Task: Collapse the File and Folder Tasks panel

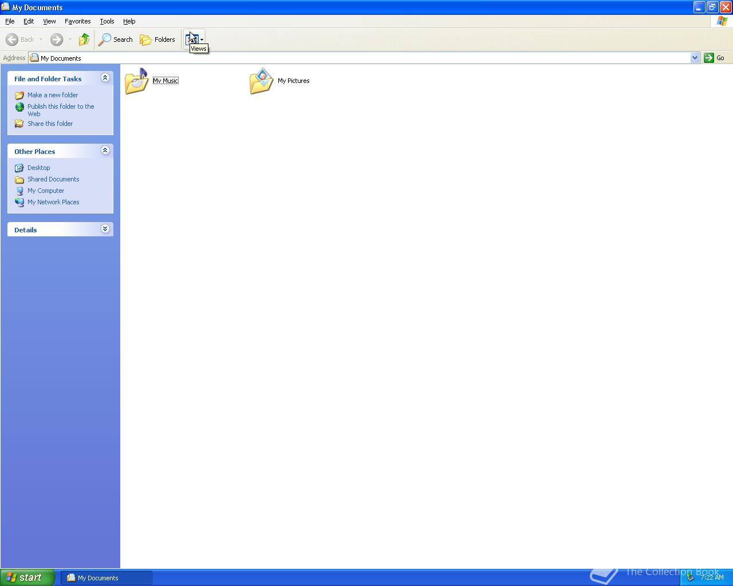Action: pos(105,78)
